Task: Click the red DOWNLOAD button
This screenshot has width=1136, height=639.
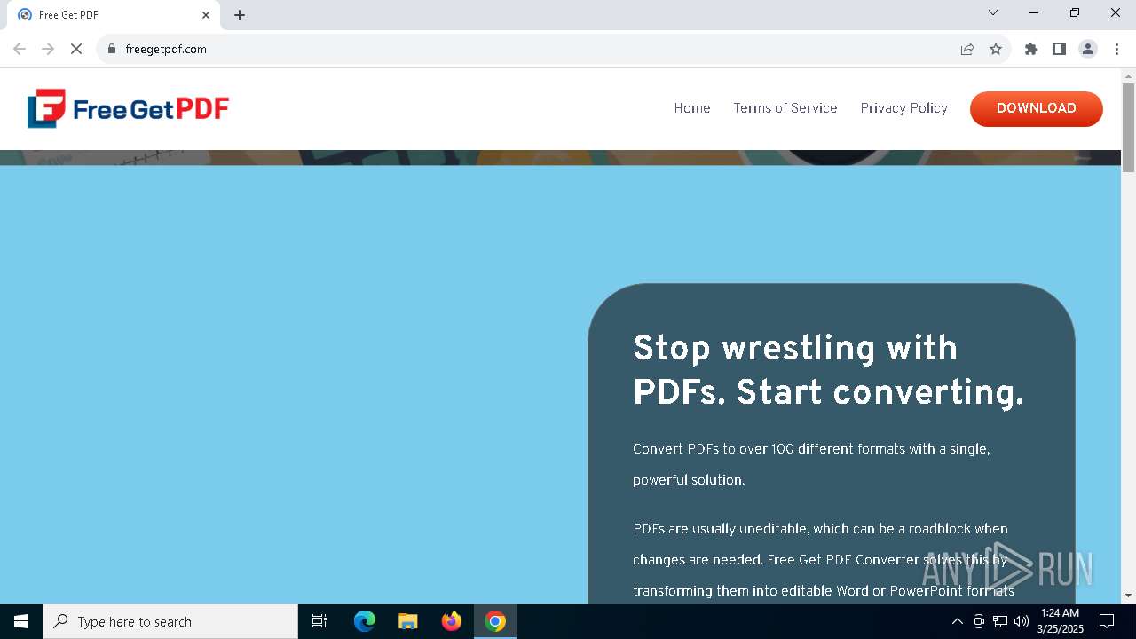Action: 1036,108
